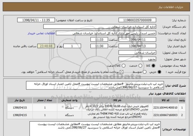Viewport: 193px width, 136px height.
Task: Click item code 2231100667160003 in row 2
Action: pyautogui.click(x=165, y=115)
